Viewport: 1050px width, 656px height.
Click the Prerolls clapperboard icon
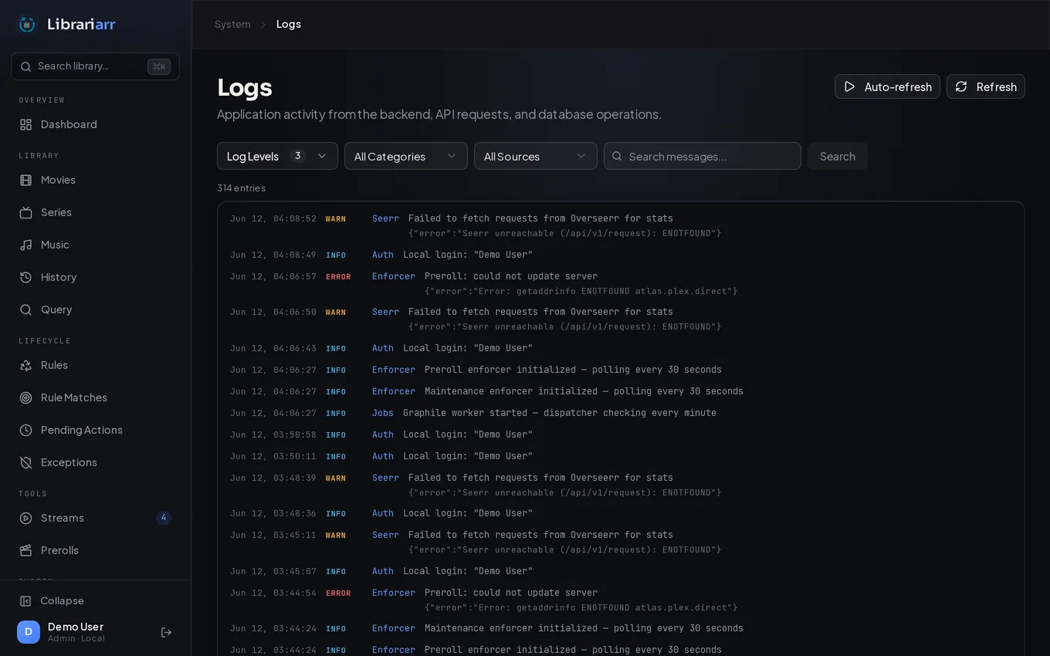(25, 550)
